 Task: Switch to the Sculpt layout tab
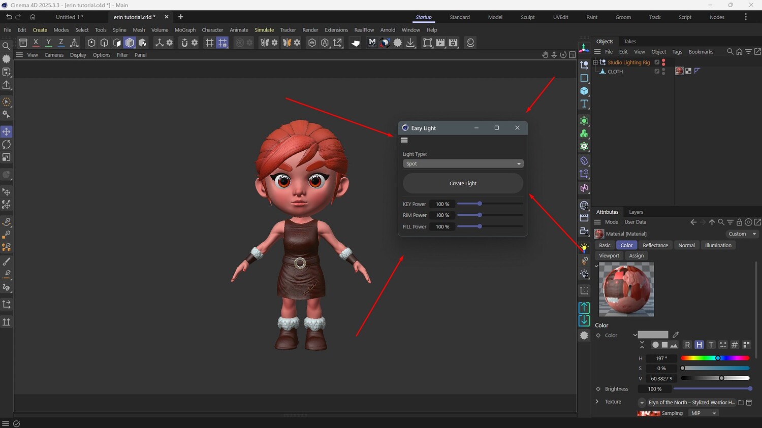527,17
